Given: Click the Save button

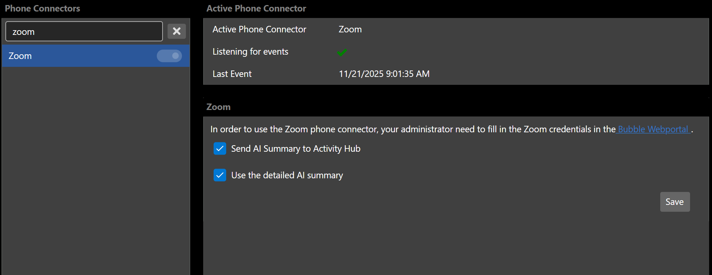Looking at the screenshot, I should point(675,202).
